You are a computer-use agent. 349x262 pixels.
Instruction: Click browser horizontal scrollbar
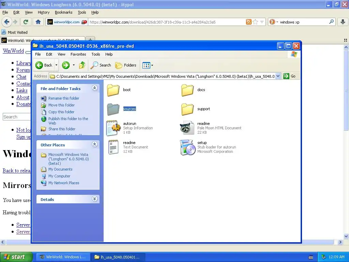[170, 242]
